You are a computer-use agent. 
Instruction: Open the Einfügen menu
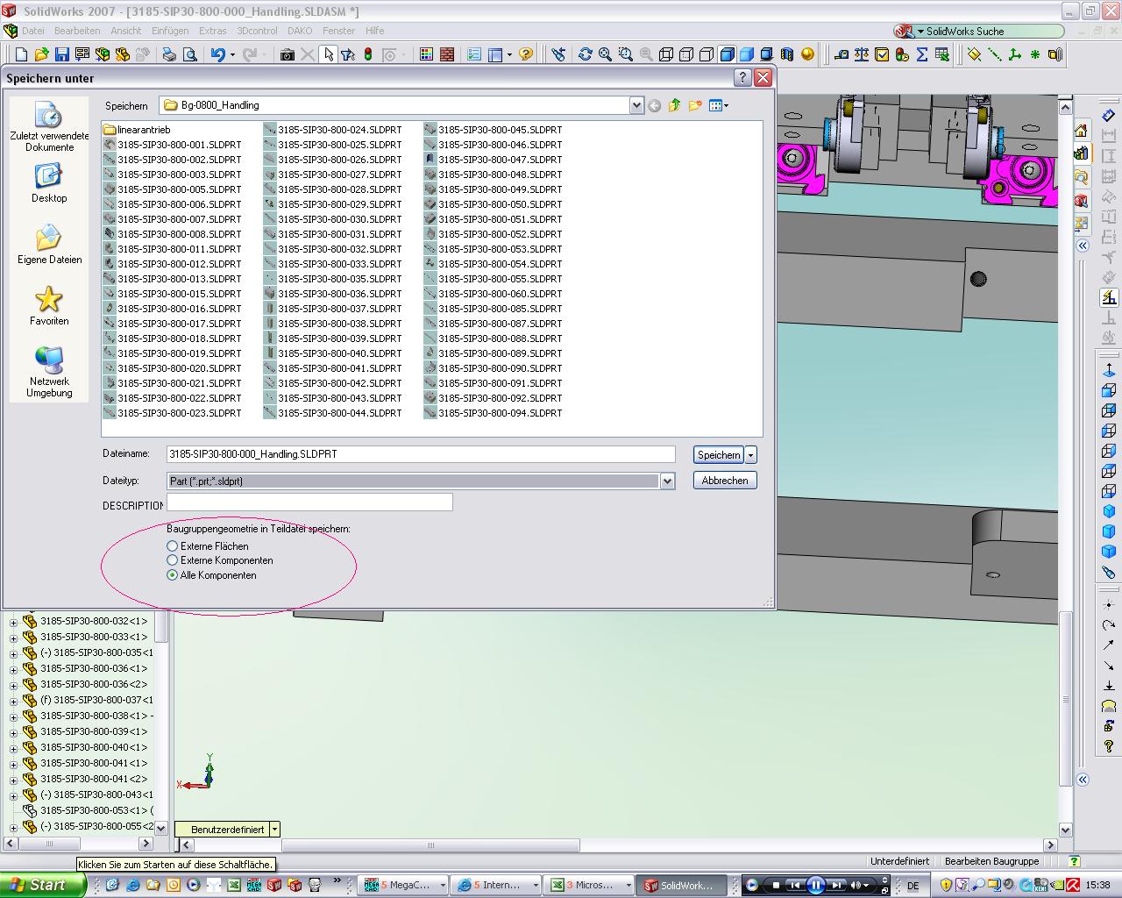(x=170, y=31)
